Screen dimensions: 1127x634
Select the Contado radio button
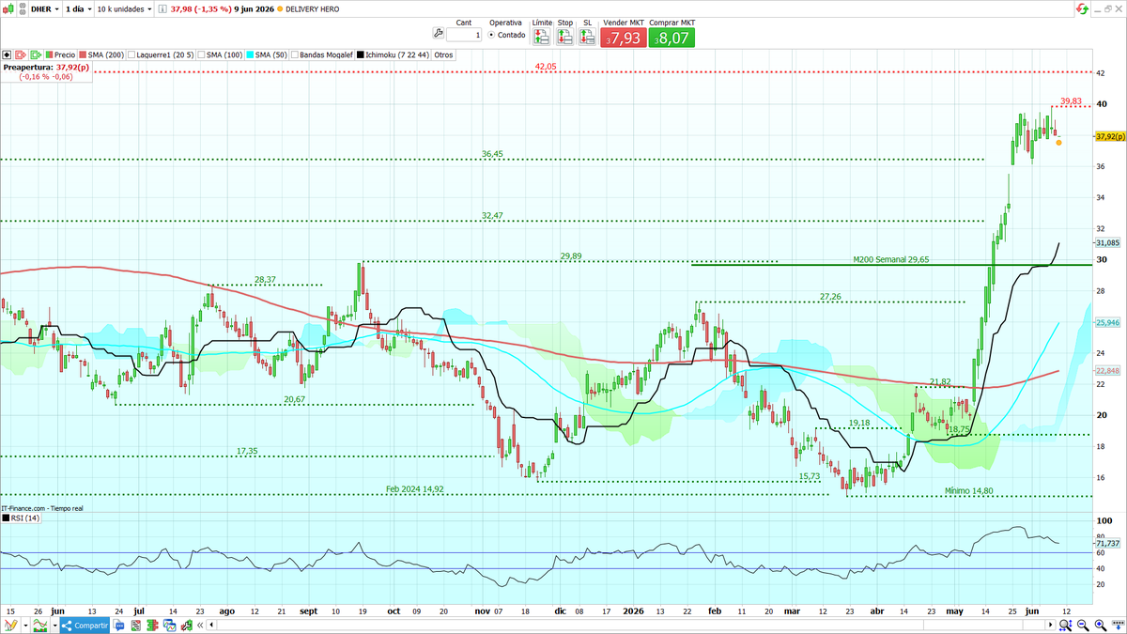tap(491, 35)
